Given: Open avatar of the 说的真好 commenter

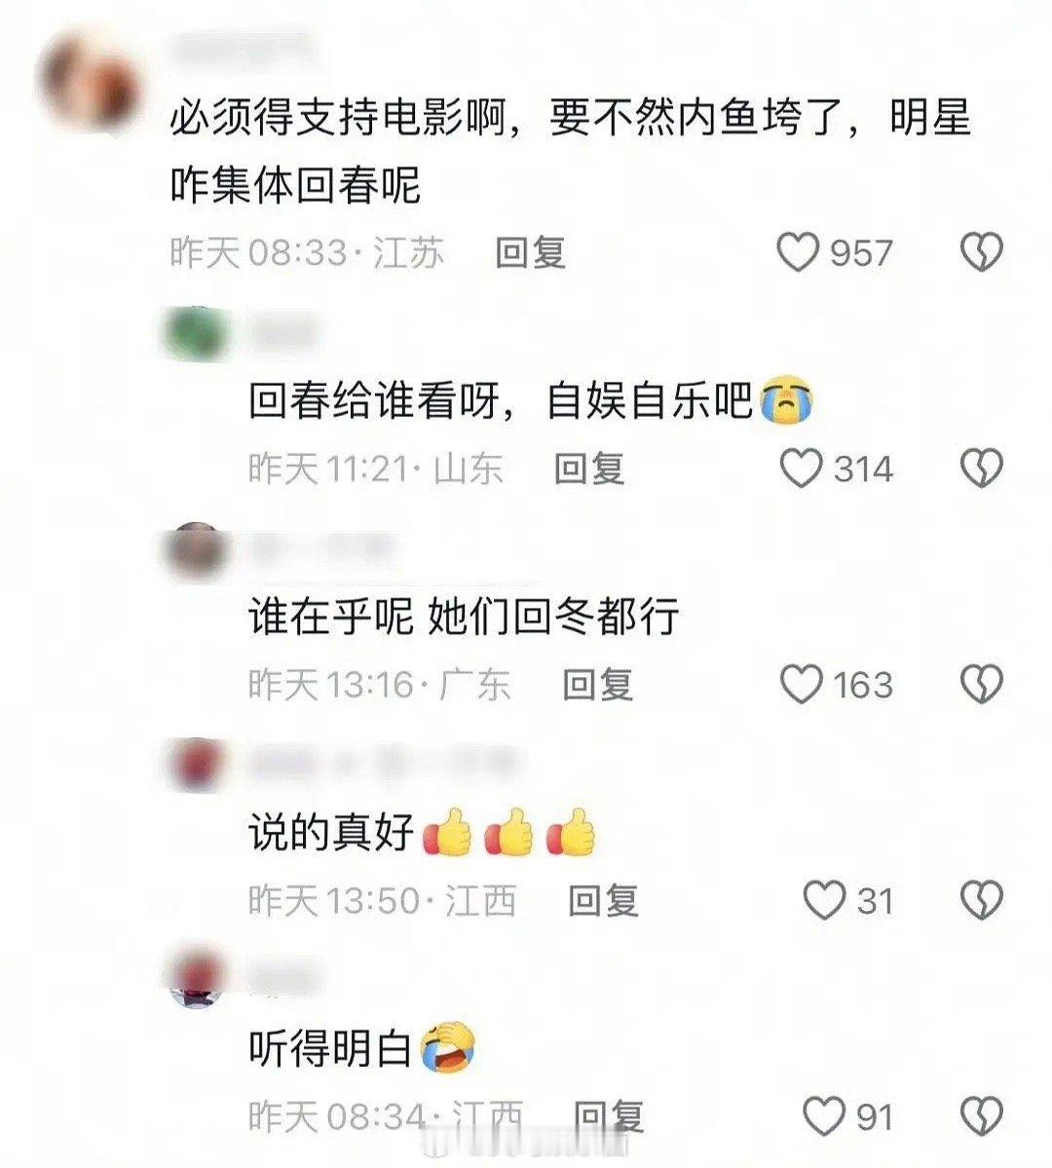Looking at the screenshot, I should pos(196,766).
